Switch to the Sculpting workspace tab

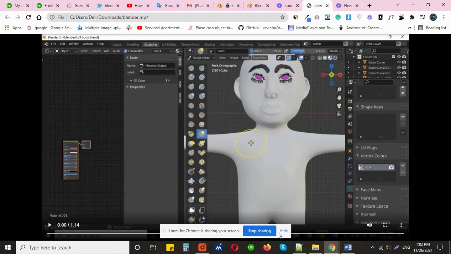[x=150, y=44]
